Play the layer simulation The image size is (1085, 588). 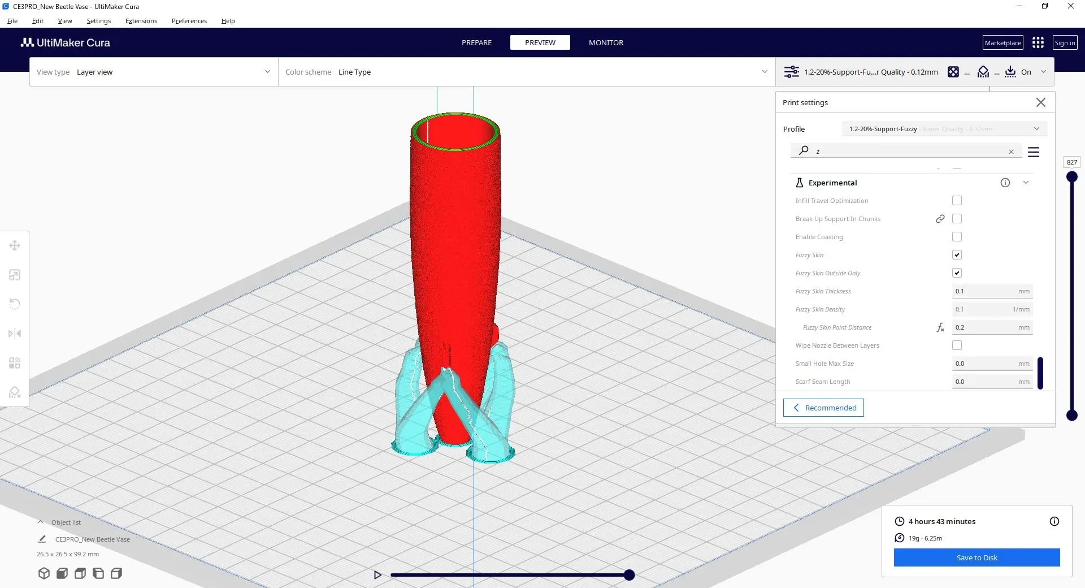click(x=377, y=575)
